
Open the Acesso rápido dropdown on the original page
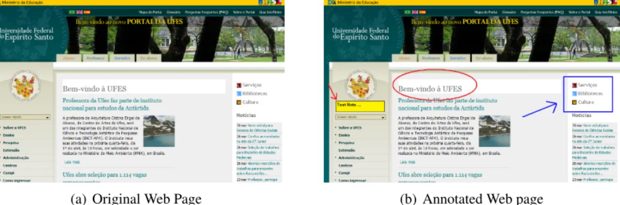(x=26, y=117)
